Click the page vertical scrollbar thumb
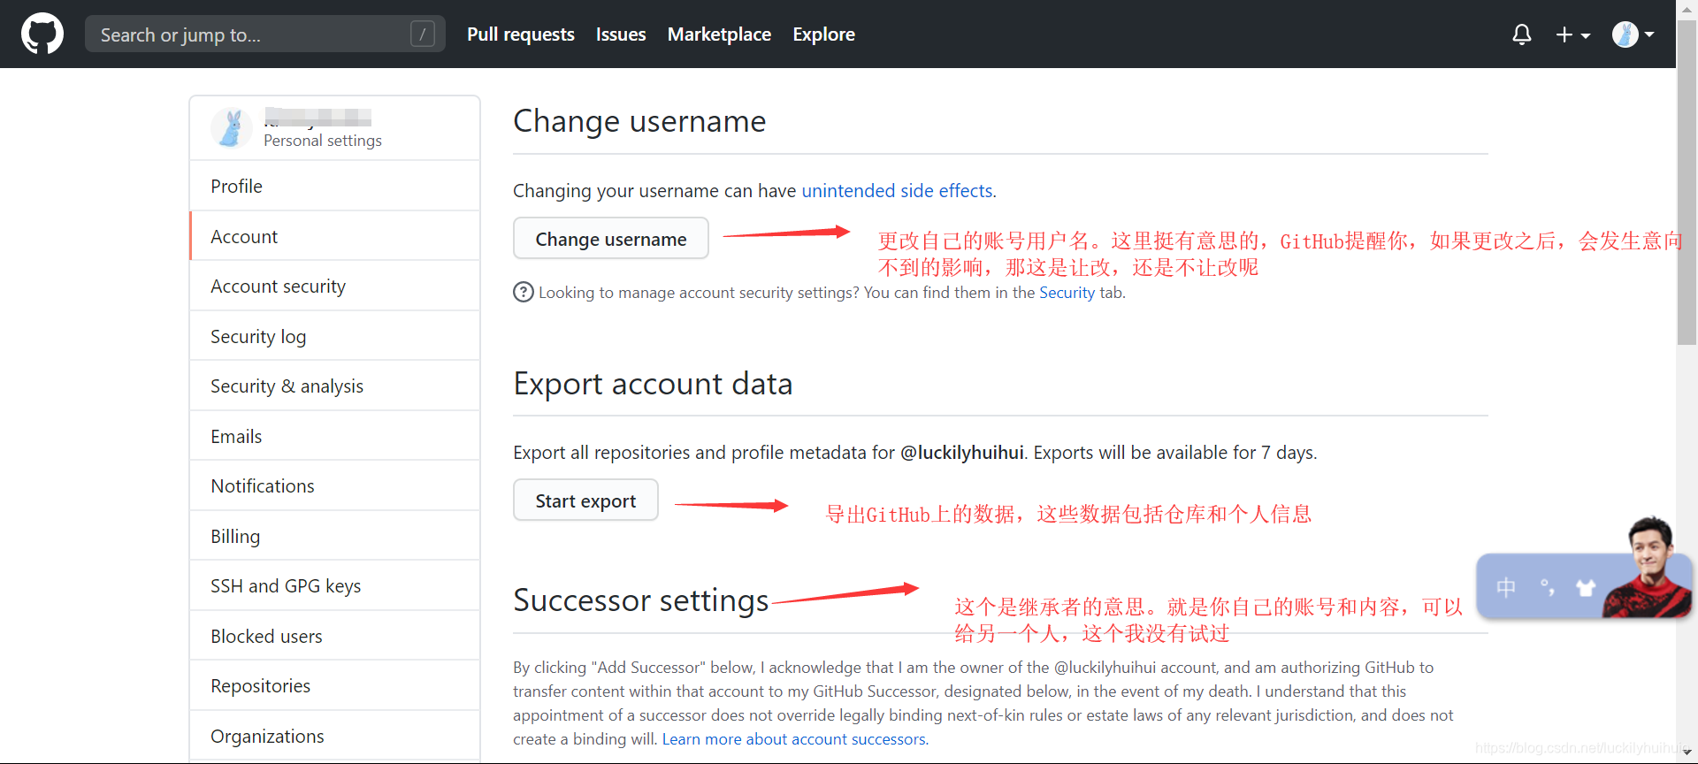The width and height of the screenshot is (1698, 764). (x=1687, y=182)
